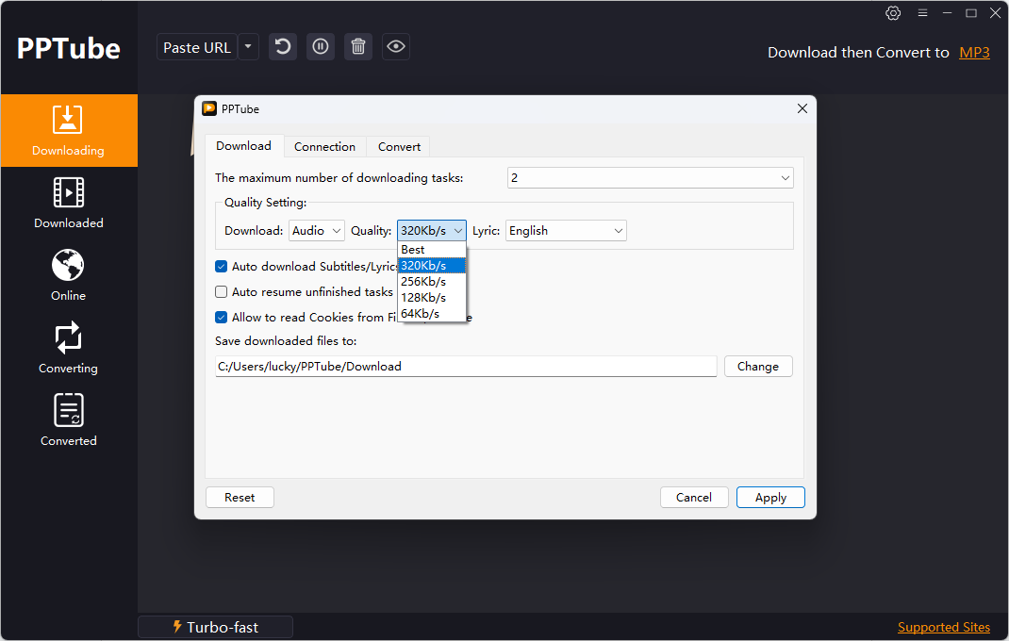Open the Supported Sites link
The height and width of the screenshot is (641, 1009).
(943, 627)
